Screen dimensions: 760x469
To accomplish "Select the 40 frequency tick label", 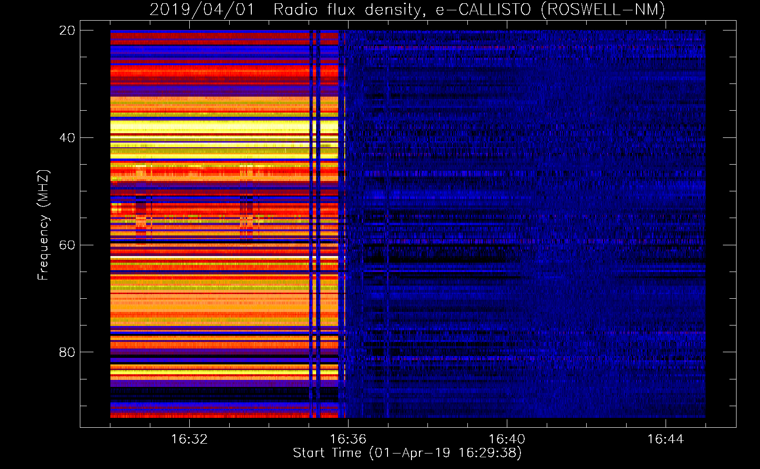I will 67,137.
